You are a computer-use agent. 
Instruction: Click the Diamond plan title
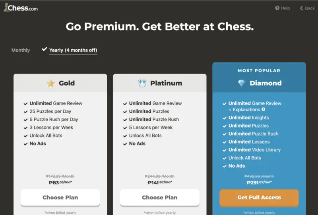(266, 83)
